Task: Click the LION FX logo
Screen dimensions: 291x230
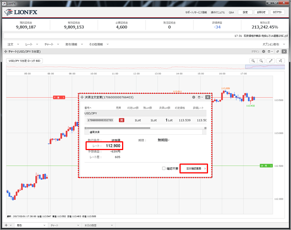Action: 21,12
